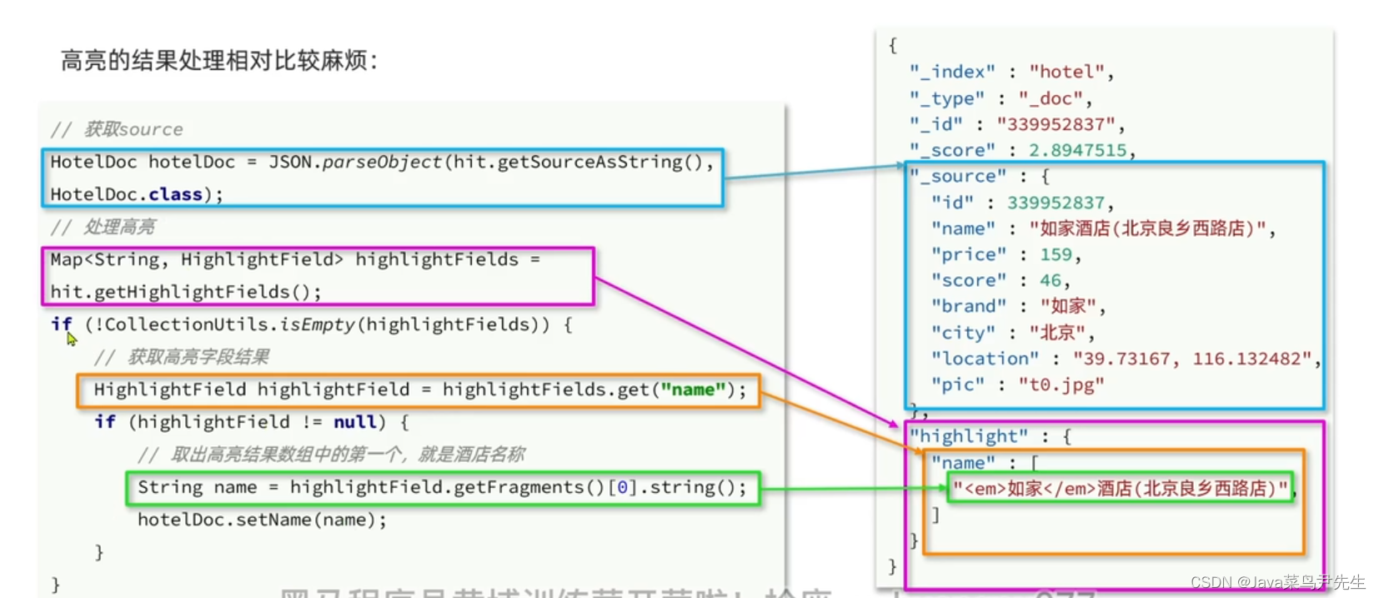Click the "_source" : { JSON key
Screen dimensions: 1379x598
tap(980, 176)
